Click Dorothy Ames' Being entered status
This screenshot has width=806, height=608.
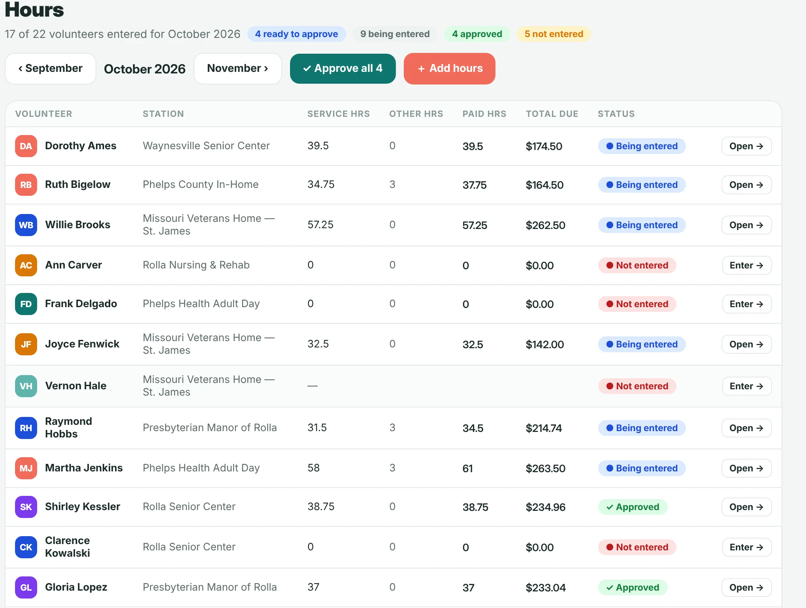click(x=642, y=146)
